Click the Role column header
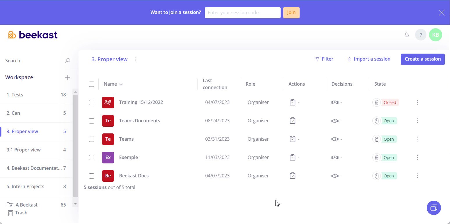 (250, 84)
